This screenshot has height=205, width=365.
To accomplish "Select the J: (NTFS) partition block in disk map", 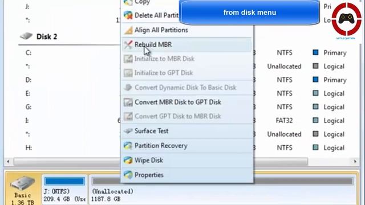I will click(64, 190).
